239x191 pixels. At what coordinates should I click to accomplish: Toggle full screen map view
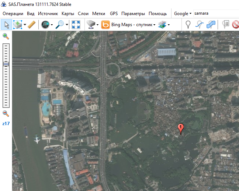point(76,25)
